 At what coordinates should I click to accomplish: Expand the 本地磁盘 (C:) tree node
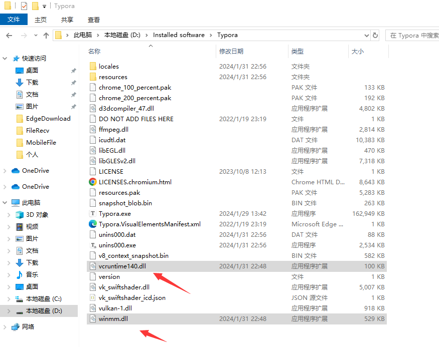click(x=9, y=299)
